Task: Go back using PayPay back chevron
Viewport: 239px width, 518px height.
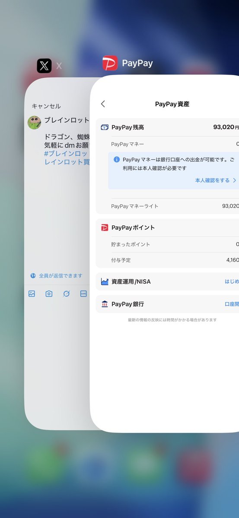Action: (x=103, y=104)
